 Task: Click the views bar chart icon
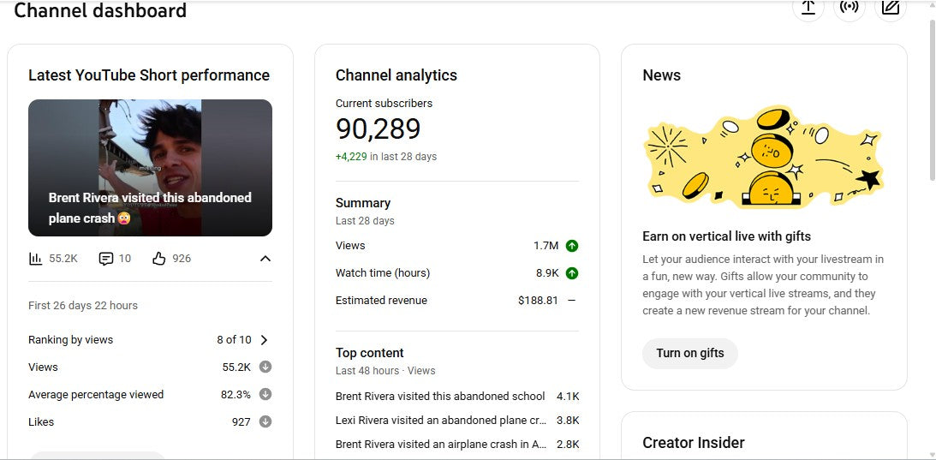pyautogui.click(x=36, y=259)
